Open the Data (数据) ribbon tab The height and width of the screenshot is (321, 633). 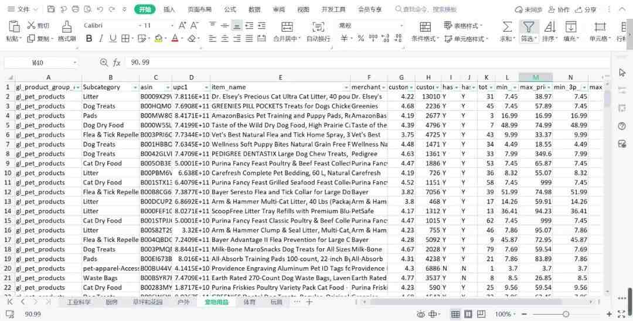point(254,9)
